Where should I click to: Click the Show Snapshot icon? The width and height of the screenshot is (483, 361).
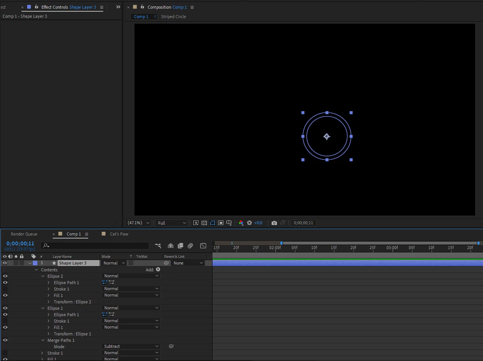pyautogui.click(x=283, y=223)
